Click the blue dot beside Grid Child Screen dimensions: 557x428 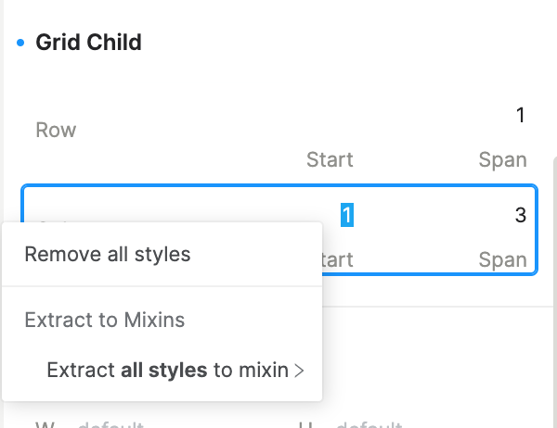coord(20,43)
